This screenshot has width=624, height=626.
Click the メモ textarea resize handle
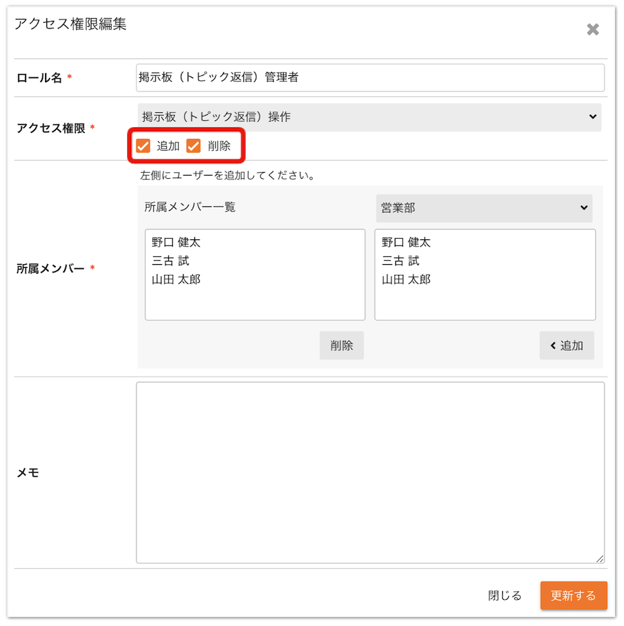pos(600,559)
